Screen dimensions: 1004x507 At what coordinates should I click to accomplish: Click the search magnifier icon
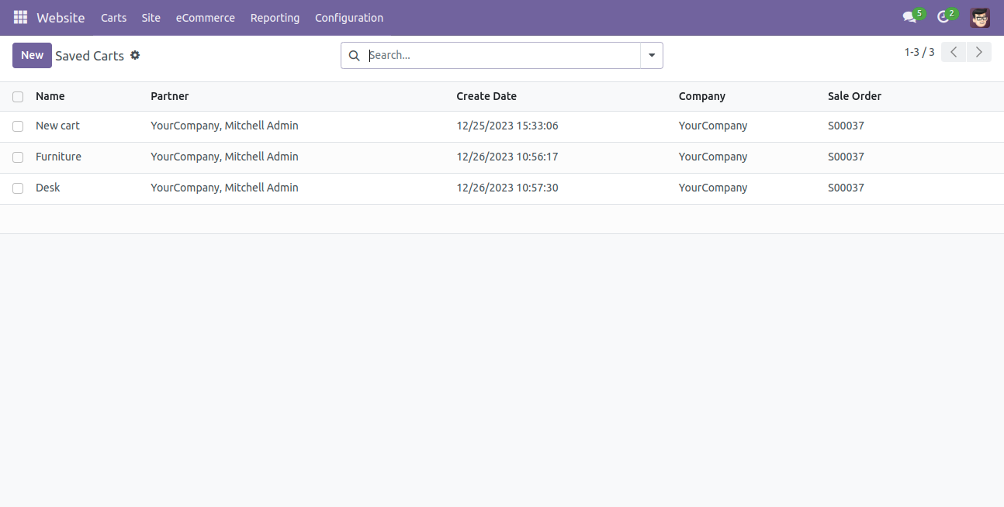(355, 55)
